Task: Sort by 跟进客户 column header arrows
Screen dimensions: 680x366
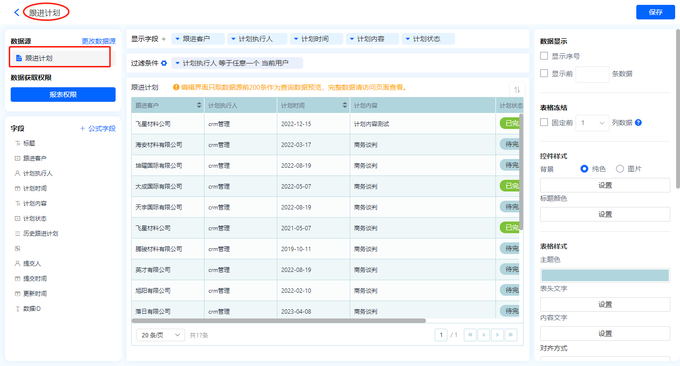Action: tap(199, 105)
